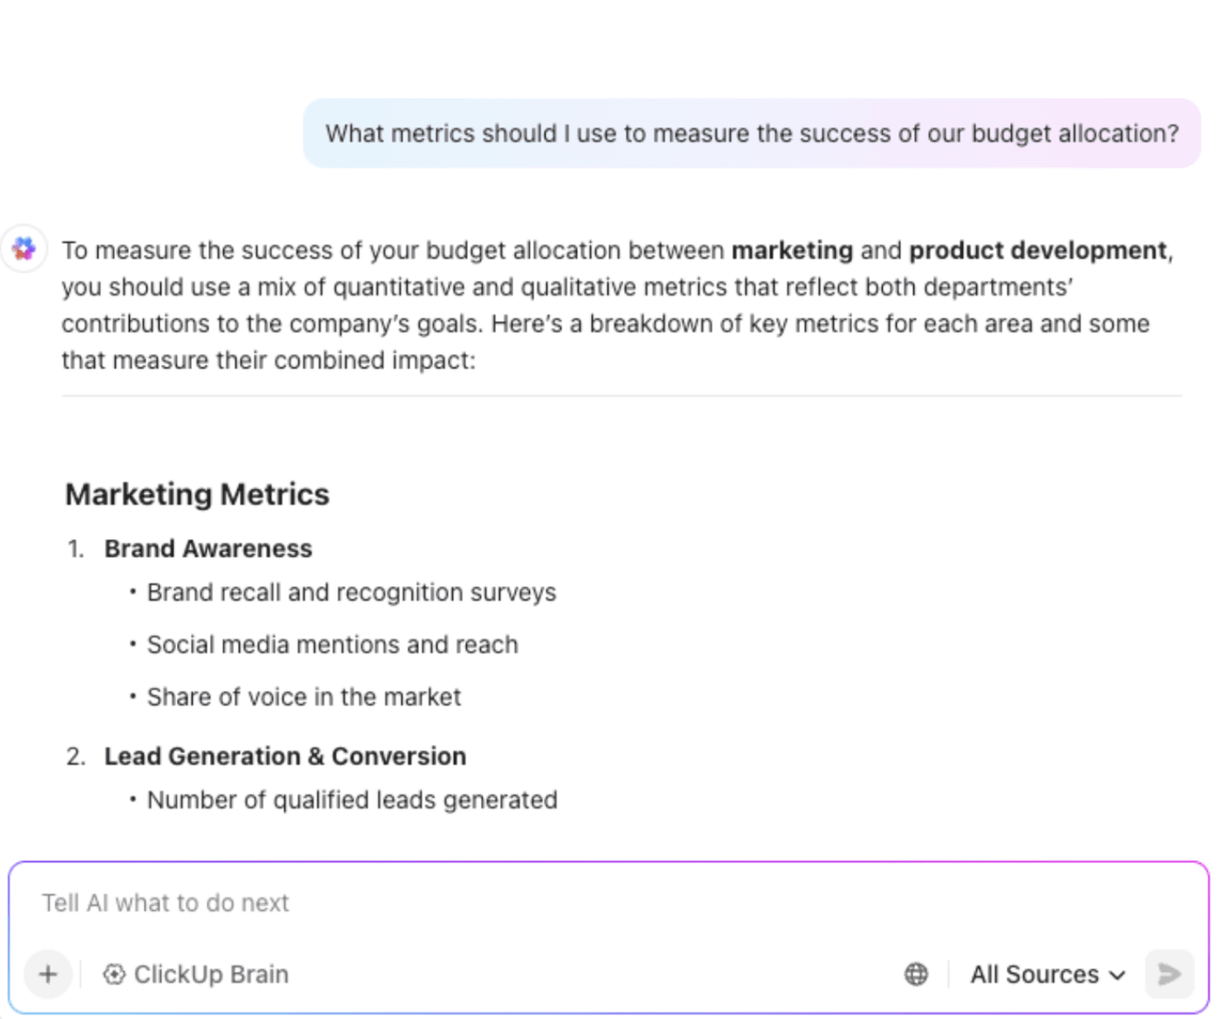Toggle the attachment panel with plus button
Viewport: 1220px width, 1019px height.
pyautogui.click(x=48, y=974)
